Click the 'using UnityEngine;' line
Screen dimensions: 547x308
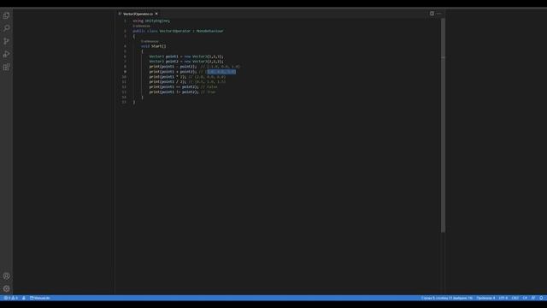point(151,21)
